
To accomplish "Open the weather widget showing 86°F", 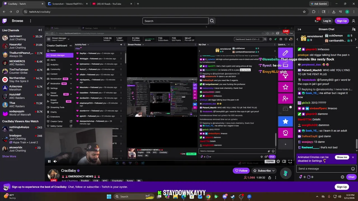I will click(x=10, y=197).
